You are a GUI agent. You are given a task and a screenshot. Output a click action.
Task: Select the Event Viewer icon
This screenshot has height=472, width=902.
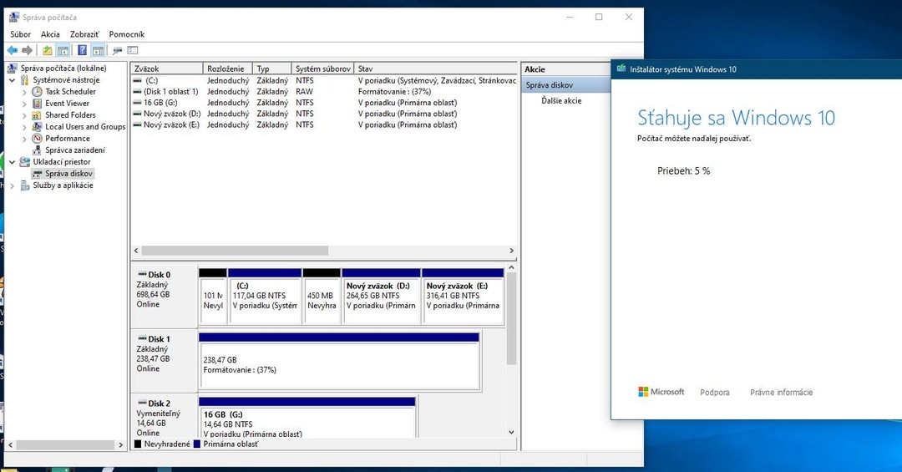38,104
